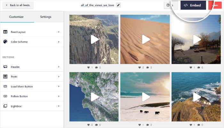Open the help button
The image size is (224, 128).
(168, 5)
